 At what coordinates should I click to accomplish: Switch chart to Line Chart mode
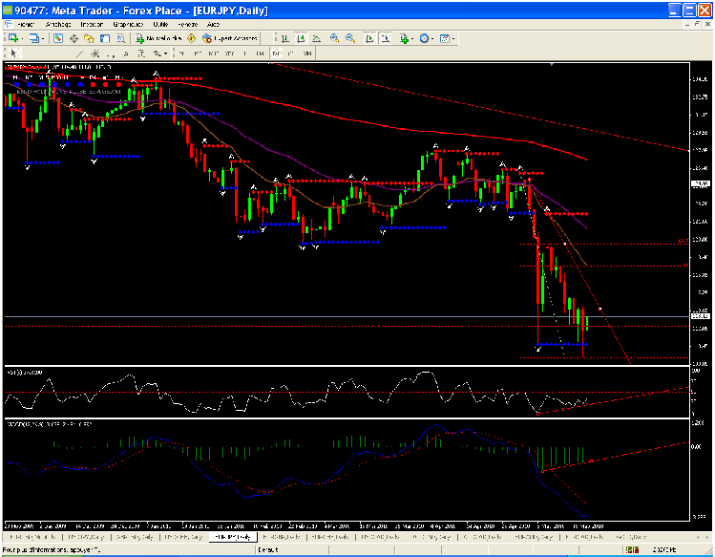(316, 38)
